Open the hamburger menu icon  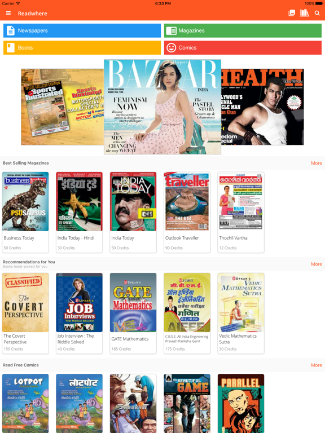point(8,14)
